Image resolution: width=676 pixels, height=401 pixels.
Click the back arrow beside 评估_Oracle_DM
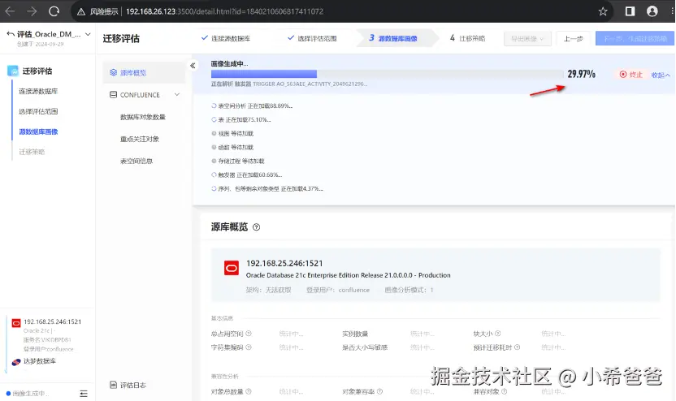[x=11, y=34]
